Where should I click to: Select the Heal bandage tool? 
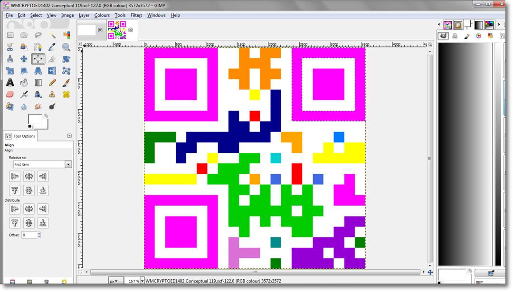tap(66, 94)
